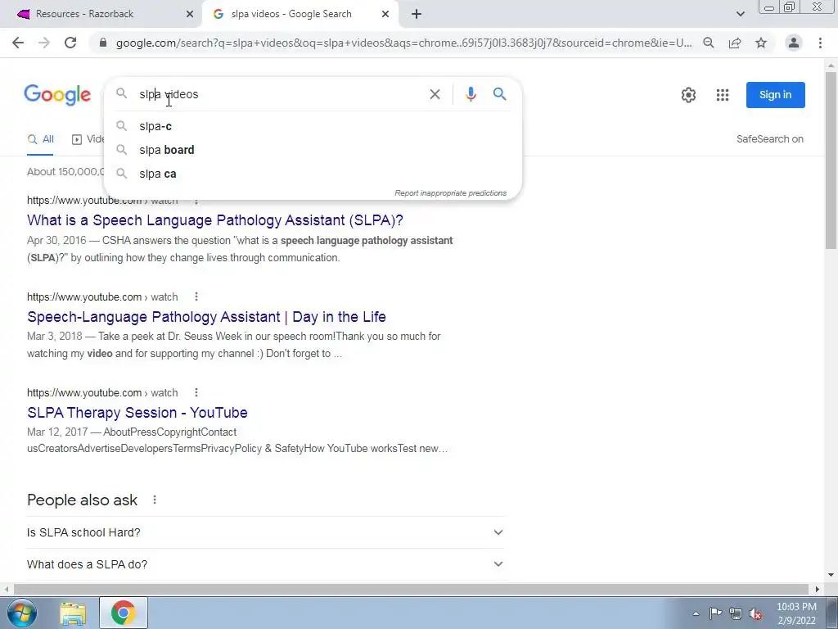Open Google settings gear

tap(688, 95)
